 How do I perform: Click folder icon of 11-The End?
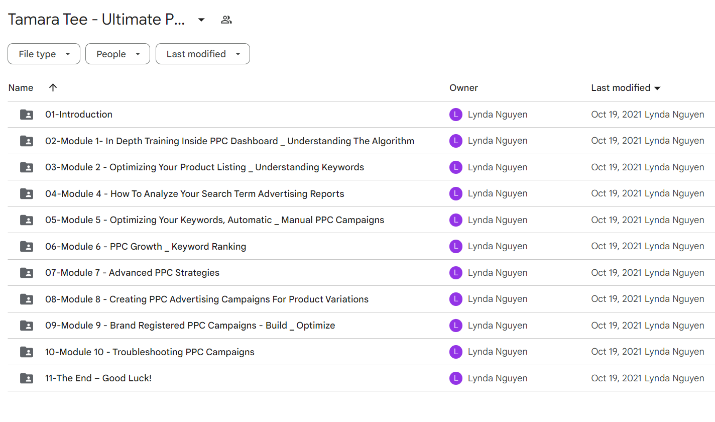click(27, 378)
